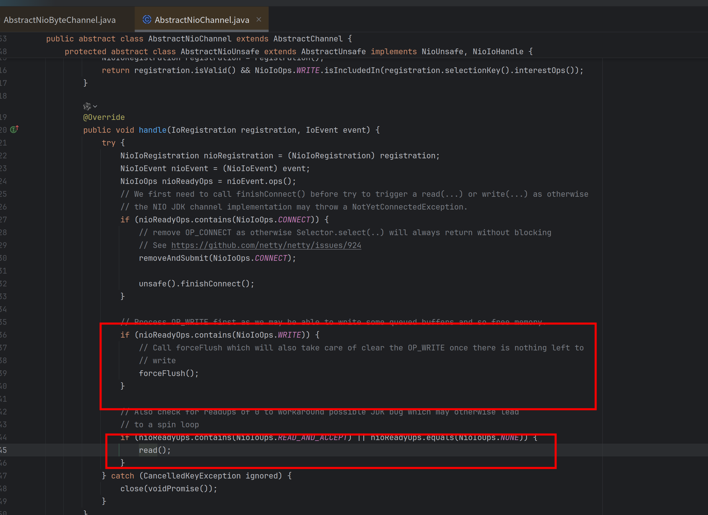
Task: Click the comment 'Call forceFlush which will also'
Action: (x=361, y=348)
